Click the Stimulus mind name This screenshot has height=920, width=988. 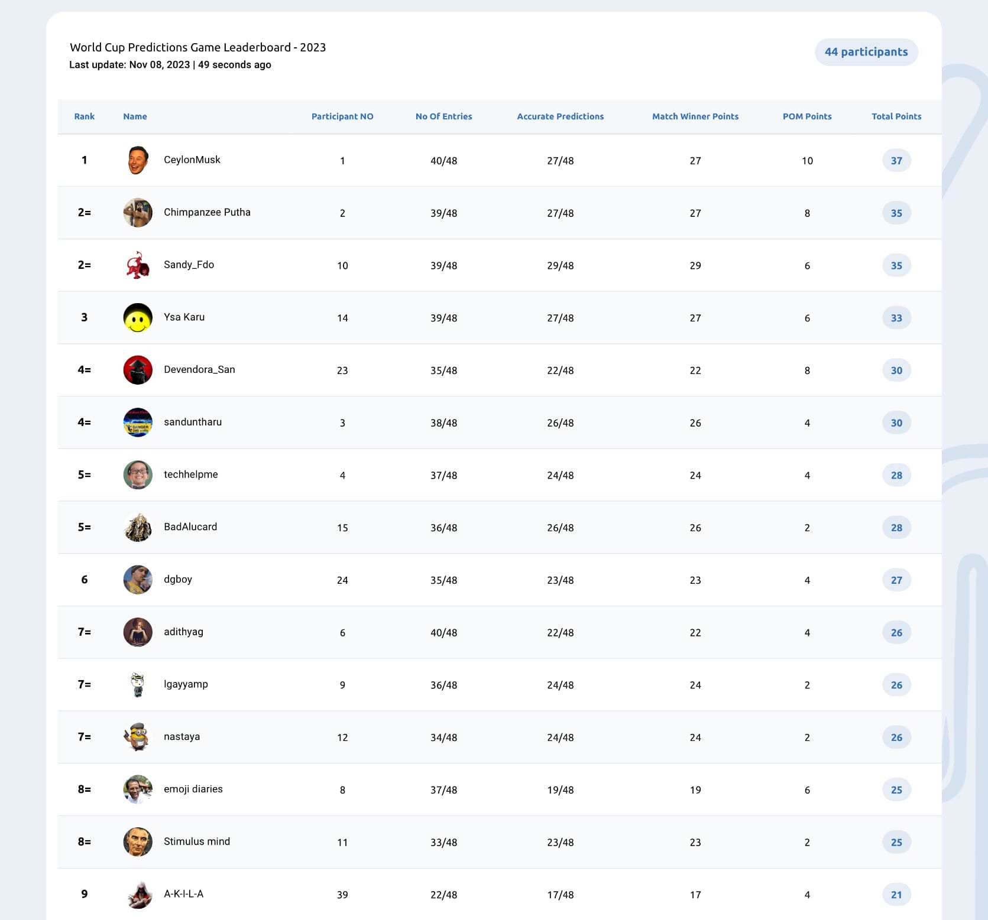pos(197,841)
